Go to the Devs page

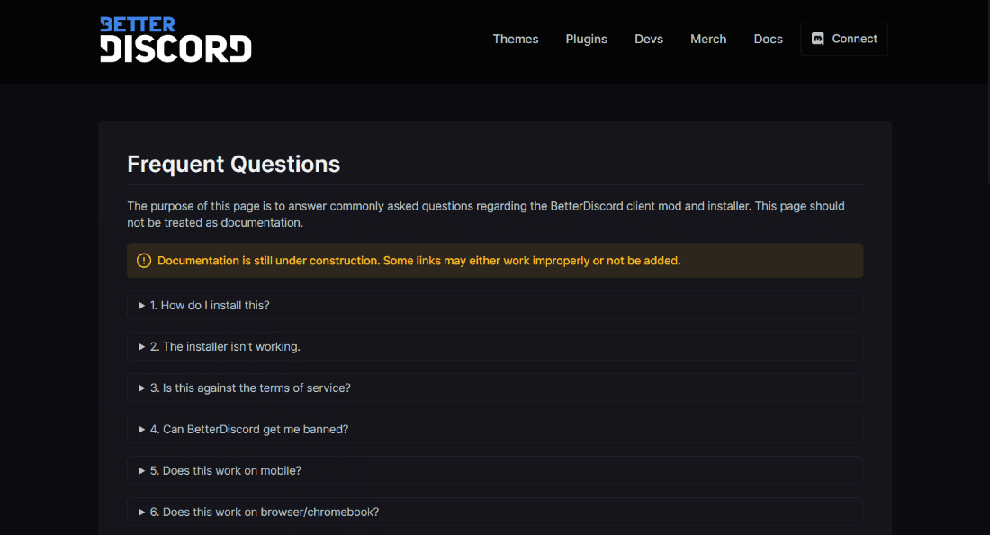click(x=648, y=40)
